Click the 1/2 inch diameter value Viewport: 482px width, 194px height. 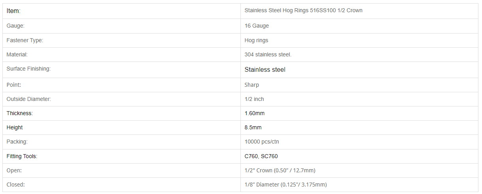click(x=254, y=99)
